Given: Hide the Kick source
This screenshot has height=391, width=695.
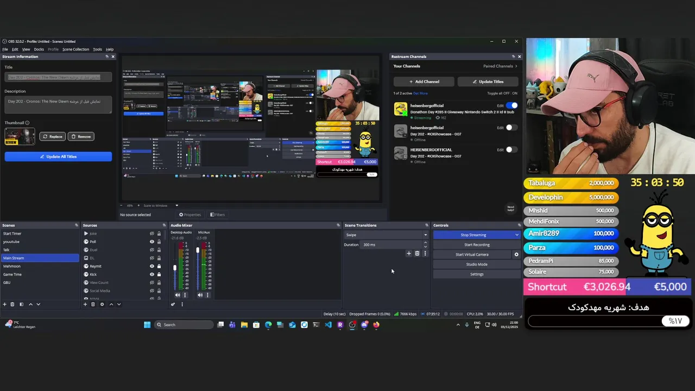Looking at the screenshot, I should [152, 274].
